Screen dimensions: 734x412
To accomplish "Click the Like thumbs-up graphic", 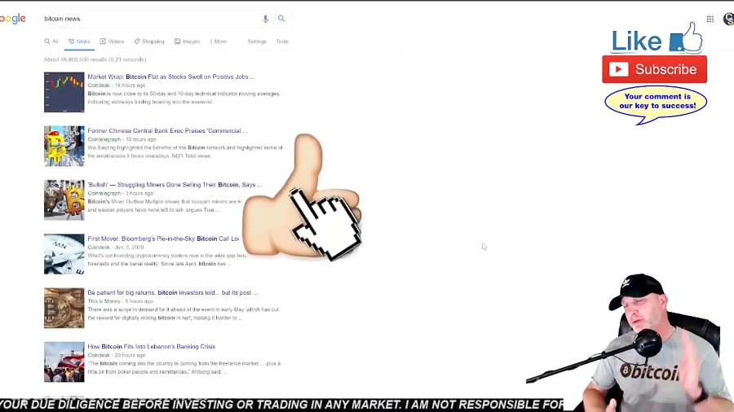I will coord(657,37).
